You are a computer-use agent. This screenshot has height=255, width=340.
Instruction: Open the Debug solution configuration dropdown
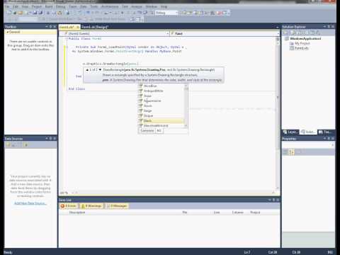tap(166, 13)
